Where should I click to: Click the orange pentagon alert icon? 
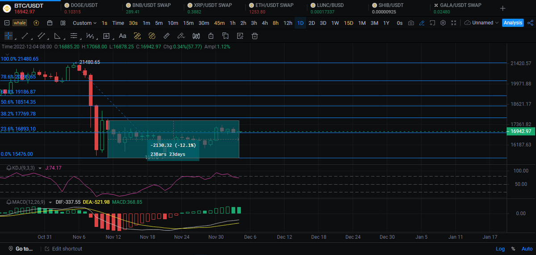(36, 23)
